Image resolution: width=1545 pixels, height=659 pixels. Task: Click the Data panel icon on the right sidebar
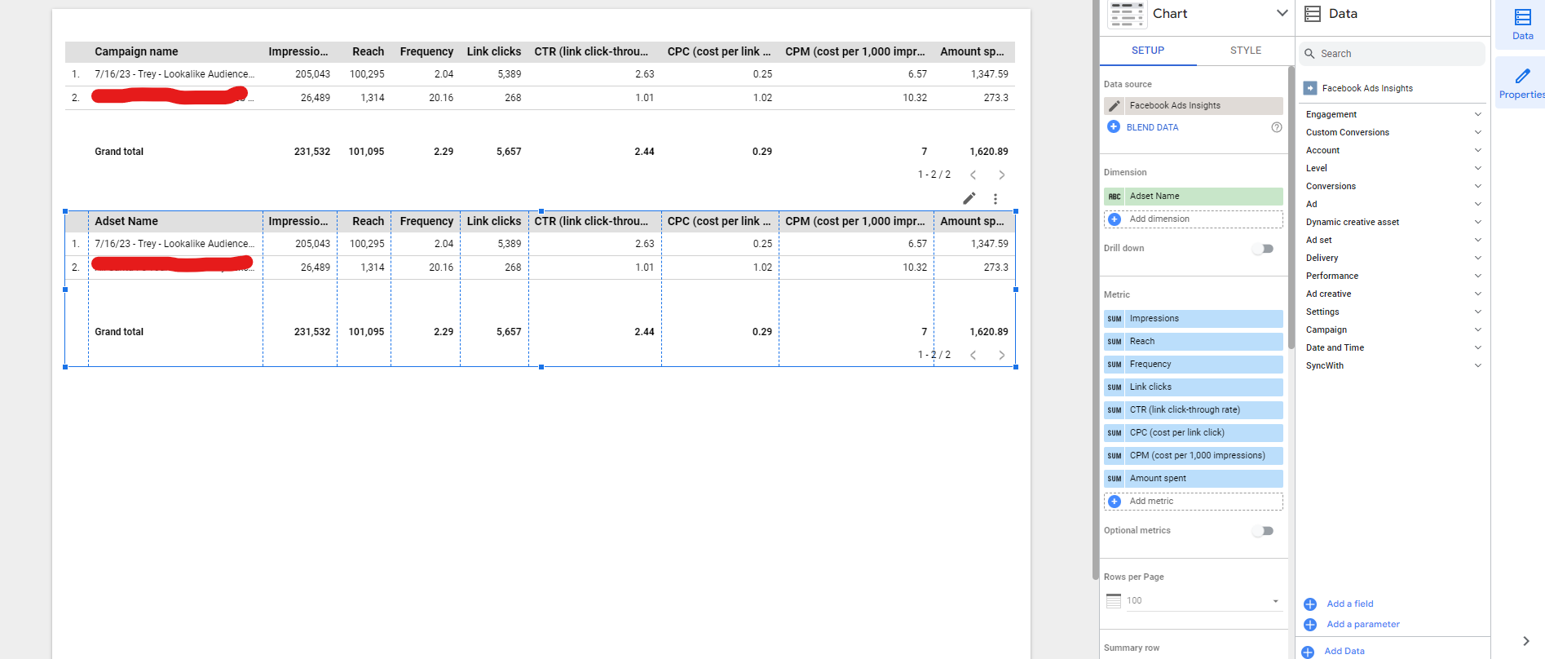click(x=1522, y=24)
